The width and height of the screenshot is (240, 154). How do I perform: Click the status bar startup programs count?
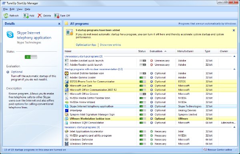tap(35, 150)
